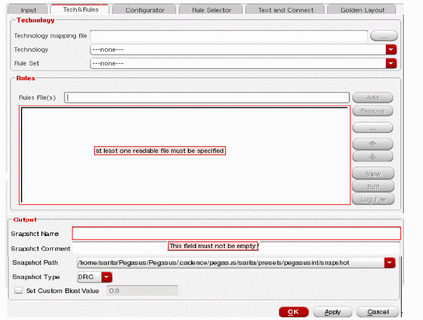Browse for Technology mapping file

[383, 36]
